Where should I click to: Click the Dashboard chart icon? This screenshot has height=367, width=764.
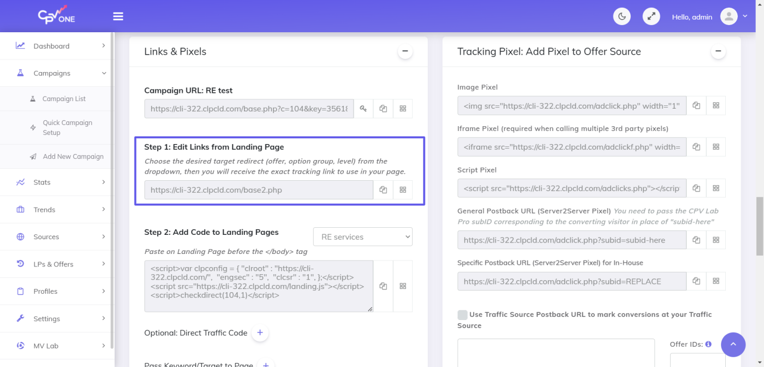[20, 46]
